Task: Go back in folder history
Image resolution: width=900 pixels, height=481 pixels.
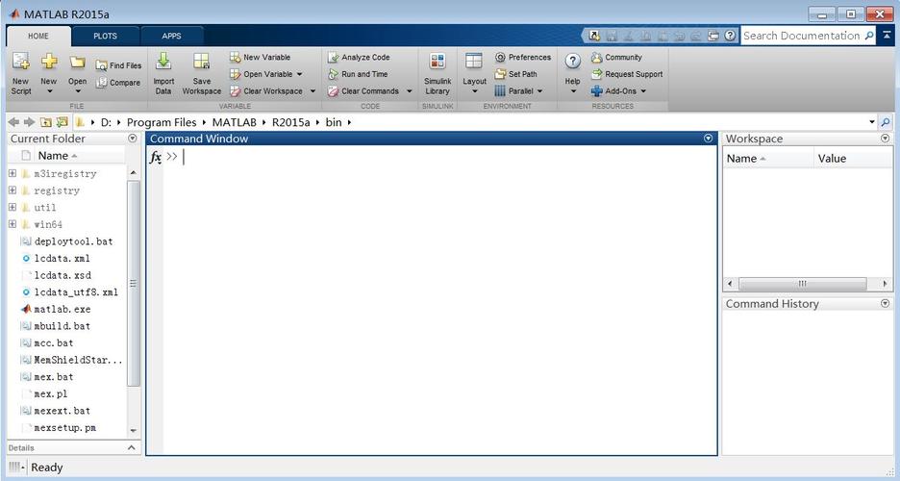Action: click(13, 122)
